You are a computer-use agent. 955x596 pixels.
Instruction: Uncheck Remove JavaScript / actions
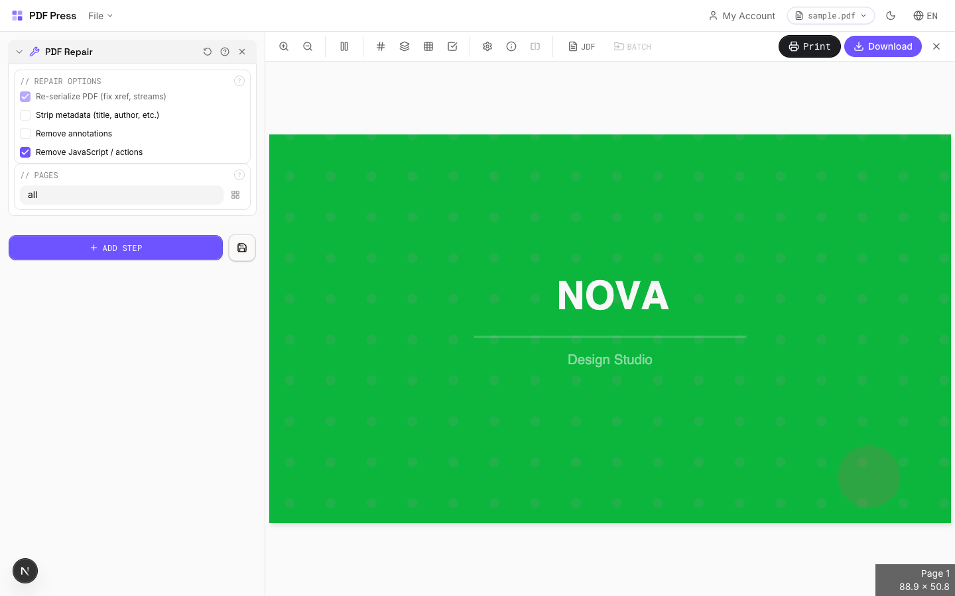point(25,152)
